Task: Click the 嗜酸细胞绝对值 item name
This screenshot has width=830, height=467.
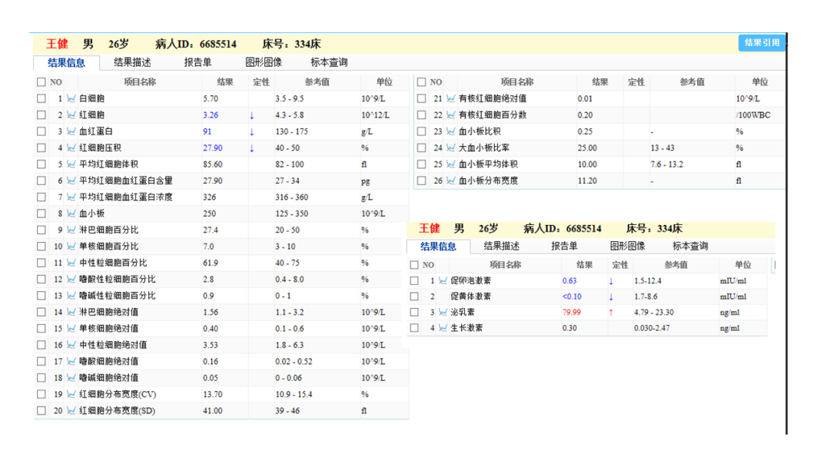Action: (108, 361)
